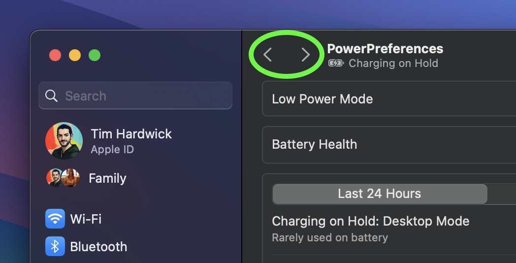Screen dimensions: 516x263
Task: Click the blue Bluetooth icon
Action: (55, 246)
